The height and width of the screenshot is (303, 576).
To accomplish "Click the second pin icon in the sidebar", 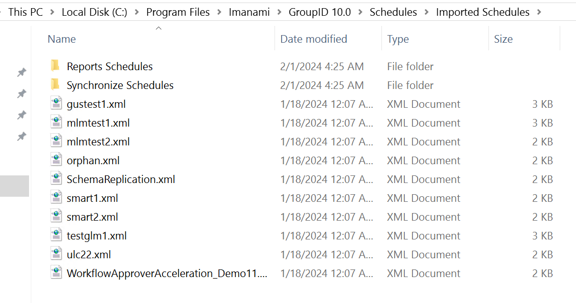I will click(21, 94).
